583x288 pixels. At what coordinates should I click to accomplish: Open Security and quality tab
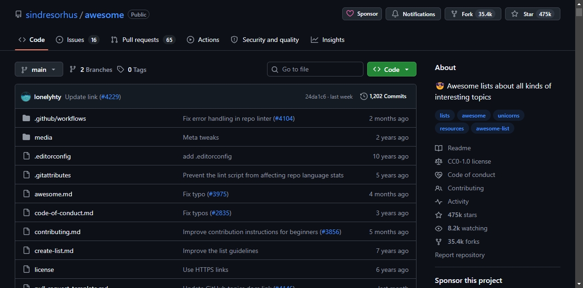point(265,40)
